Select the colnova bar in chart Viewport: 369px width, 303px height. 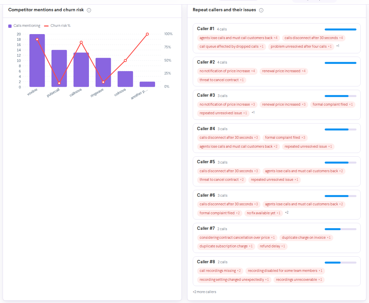pos(125,79)
